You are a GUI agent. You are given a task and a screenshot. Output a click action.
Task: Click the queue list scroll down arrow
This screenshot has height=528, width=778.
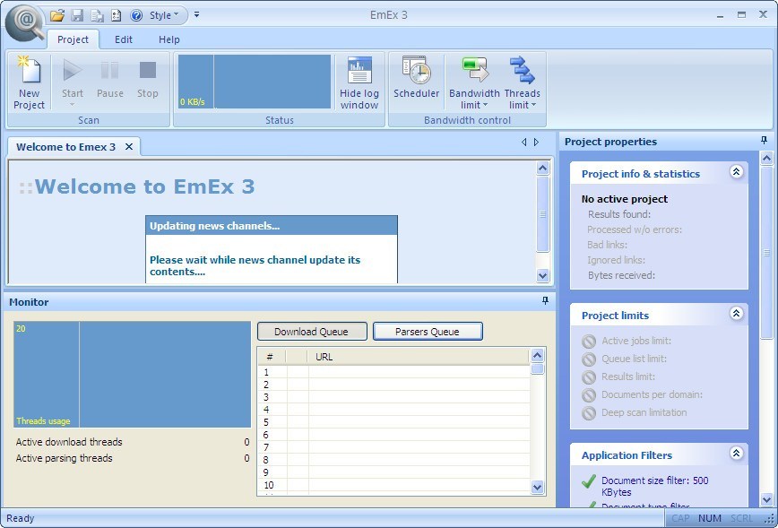(538, 488)
